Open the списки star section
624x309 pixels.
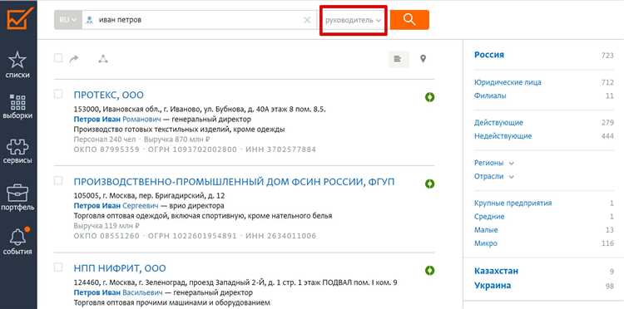17,65
